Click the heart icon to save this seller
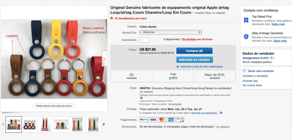Viewport: 292px width, 140px height. pyautogui.click(x=244, y=71)
